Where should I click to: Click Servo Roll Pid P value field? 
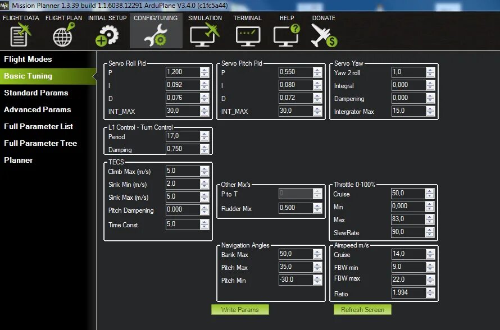[183, 72]
